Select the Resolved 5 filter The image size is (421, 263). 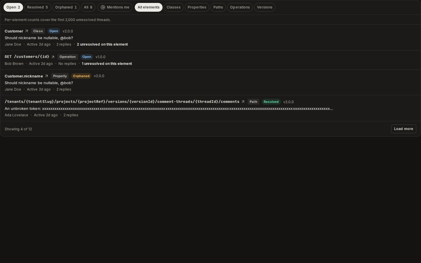click(x=37, y=7)
